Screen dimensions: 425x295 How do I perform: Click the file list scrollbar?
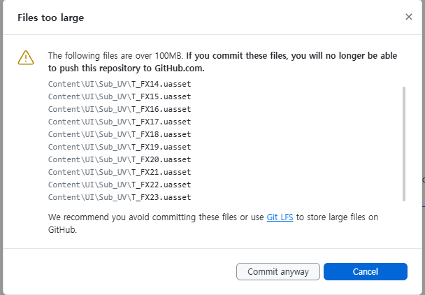[x=404, y=144]
